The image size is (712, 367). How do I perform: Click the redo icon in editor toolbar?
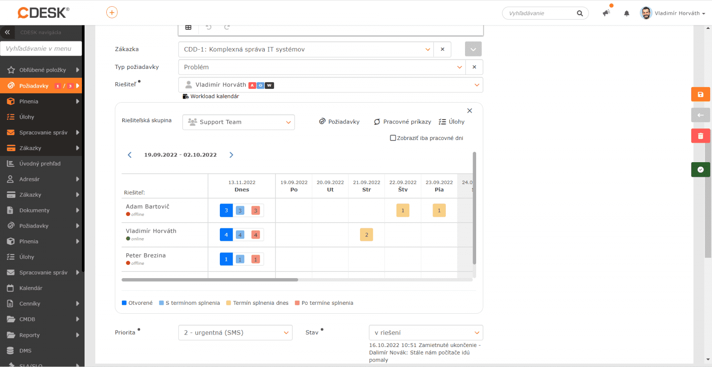click(x=227, y=27)
